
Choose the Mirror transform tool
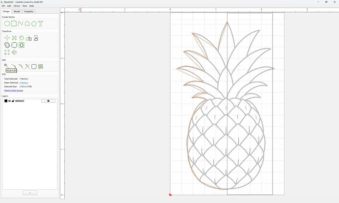coord(29,38)
